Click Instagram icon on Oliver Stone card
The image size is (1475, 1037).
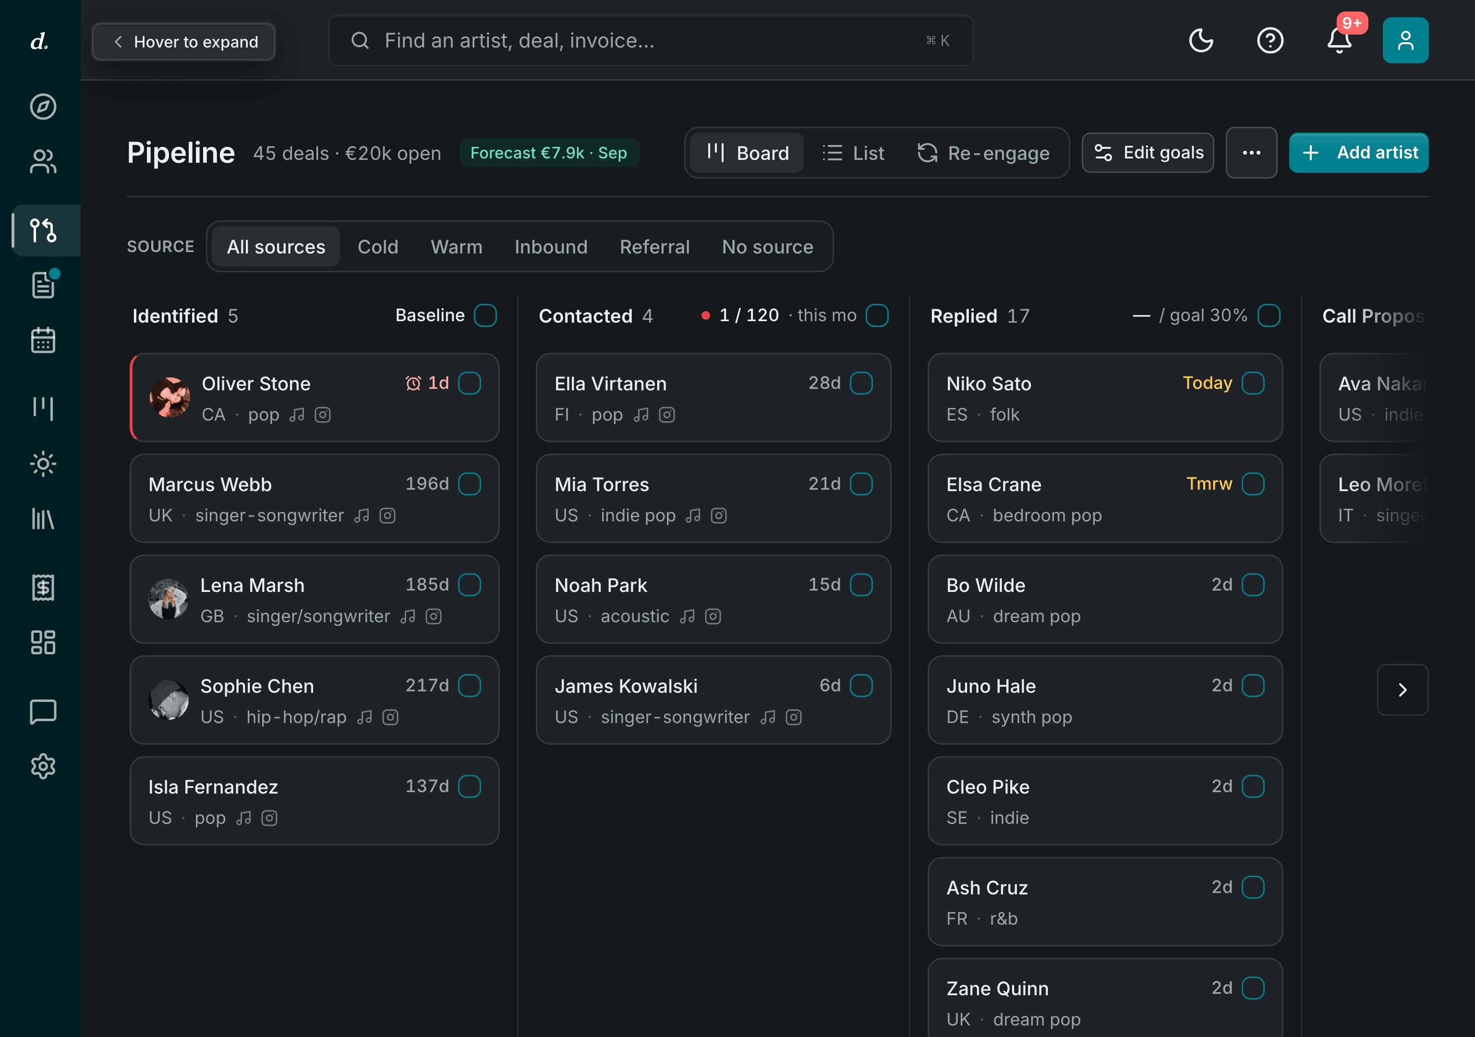(323, 415)
